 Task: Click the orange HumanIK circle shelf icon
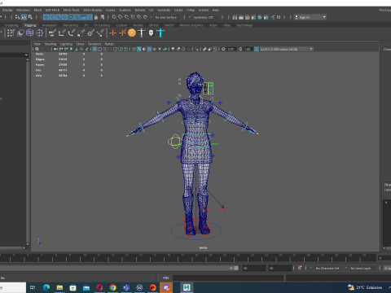pyautogui.click(x=132, y=33)
